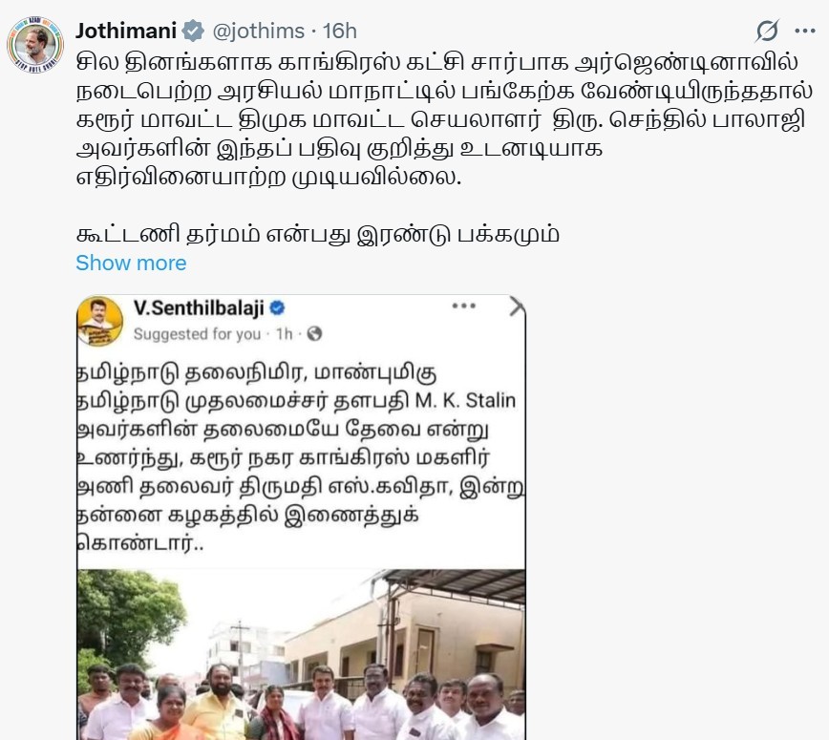The image size is (829, 740).
Task: Click the Suggested for you label
Action: point(197,334)
